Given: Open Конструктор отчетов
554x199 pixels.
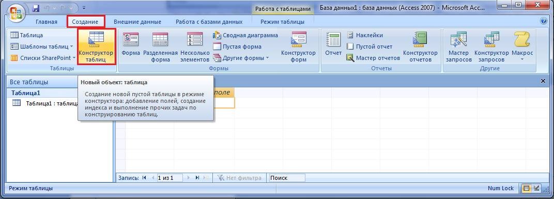Looking at the screenshot, I should [420, 47].
